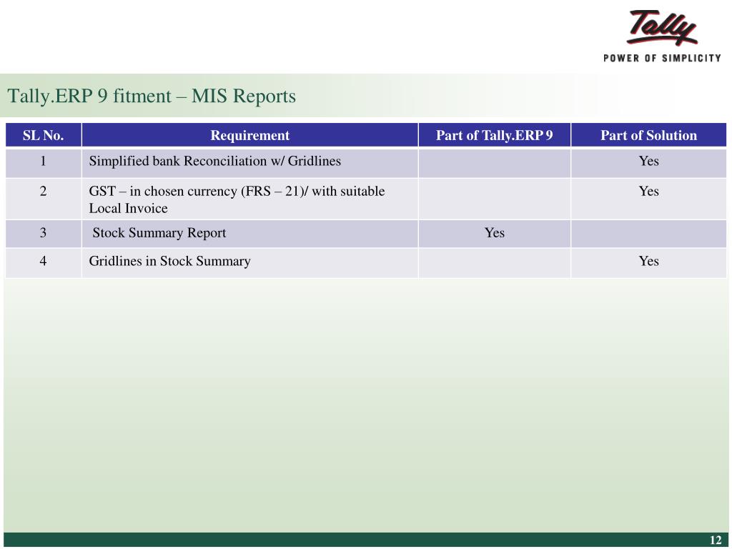The image size is (732, 549).
Task: Select the 'Part of Tally.ERP 9' header
Action: [x=495, y=135]
